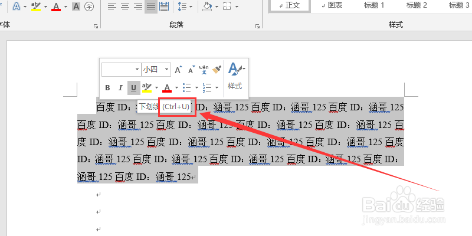Apply the yellow highlight on the mini toolbar
The image size is (472, 236).
(x=147, y=88)
